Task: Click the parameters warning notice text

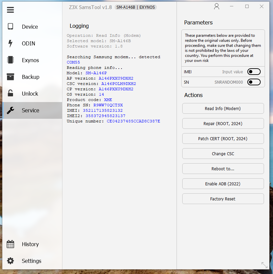Action: (x=223, y=48)
